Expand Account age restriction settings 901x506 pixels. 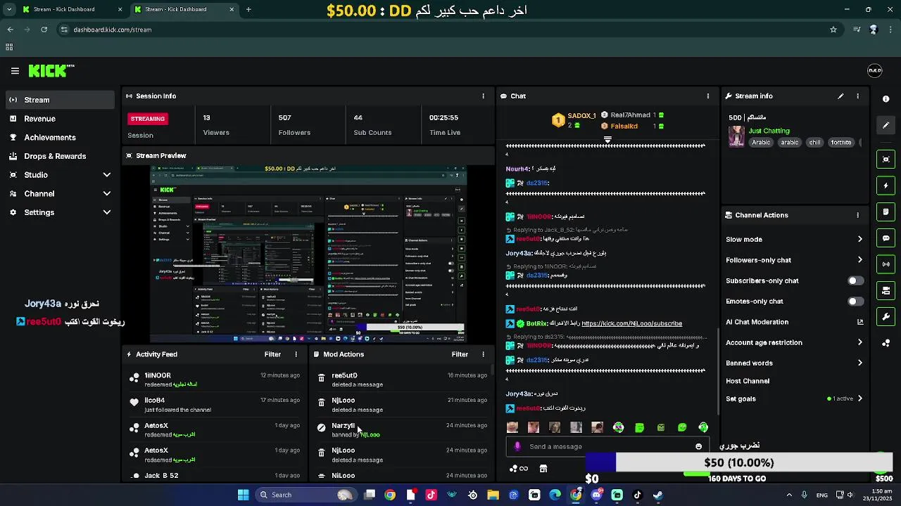859,342
